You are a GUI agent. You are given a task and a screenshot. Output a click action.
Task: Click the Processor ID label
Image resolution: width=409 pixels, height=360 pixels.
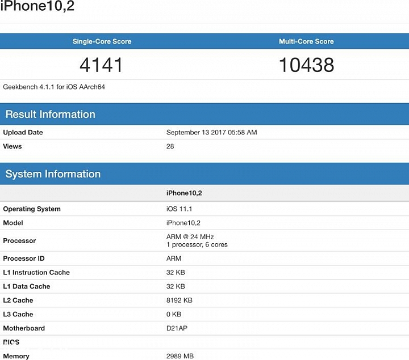coord(24,259)
